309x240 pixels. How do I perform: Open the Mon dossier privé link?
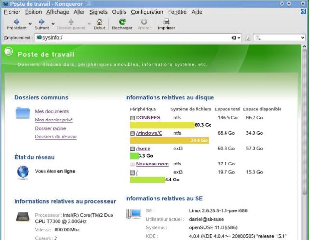[54, 120]
